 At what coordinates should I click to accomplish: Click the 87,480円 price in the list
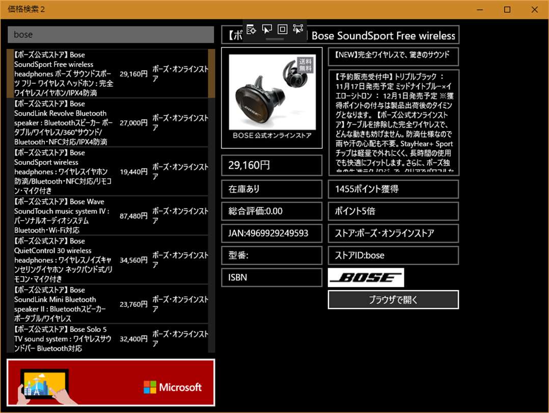click(133, 216)
